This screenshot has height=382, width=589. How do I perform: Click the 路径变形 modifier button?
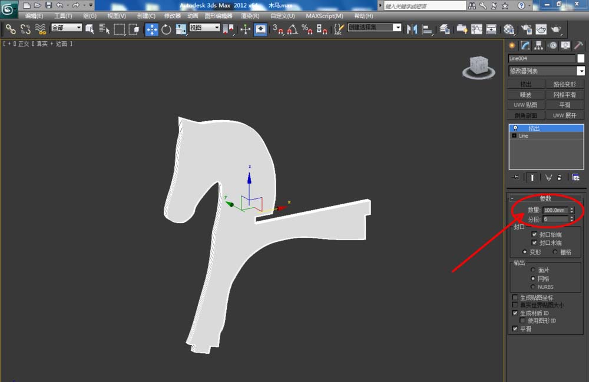click(x=564, y=84)
